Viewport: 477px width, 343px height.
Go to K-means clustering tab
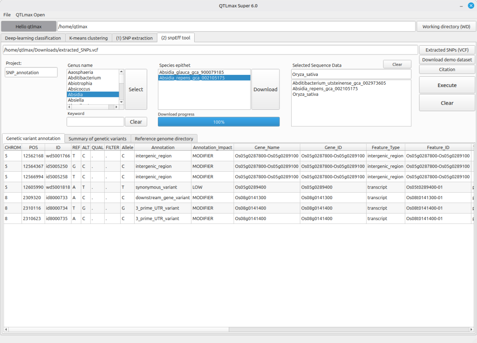click(89, 38)
